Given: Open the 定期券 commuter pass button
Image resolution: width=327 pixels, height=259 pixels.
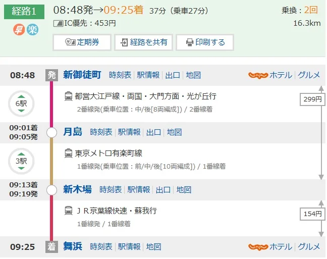Looking at the screenshot, I should [82, 42].
